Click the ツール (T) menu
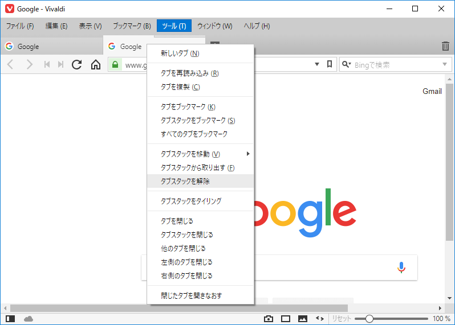 (x=174, y=26)
